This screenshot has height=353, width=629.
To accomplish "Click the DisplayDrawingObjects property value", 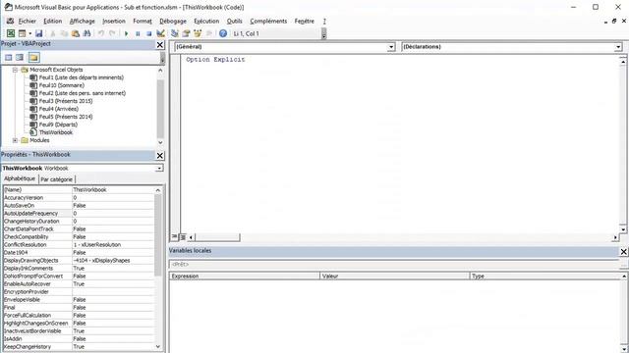I will [x=113, y=260].
